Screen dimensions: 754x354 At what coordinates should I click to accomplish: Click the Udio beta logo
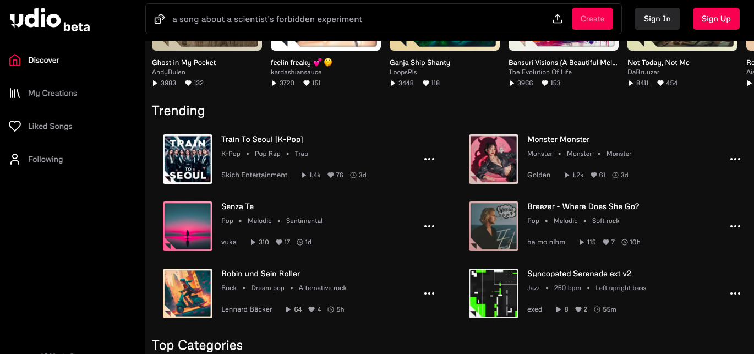pyautogui.click(x=50, y=21)
